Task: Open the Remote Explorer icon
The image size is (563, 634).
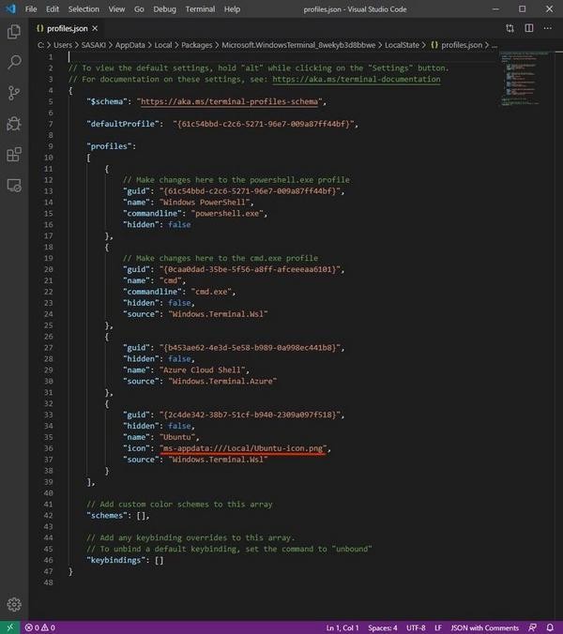Action: pos(14,185)
